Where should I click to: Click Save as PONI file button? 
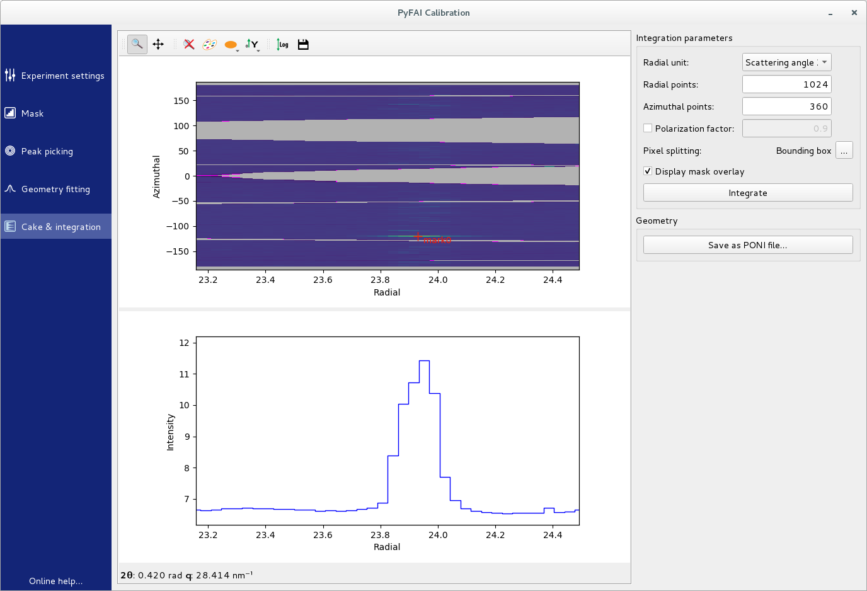[747, 245]
